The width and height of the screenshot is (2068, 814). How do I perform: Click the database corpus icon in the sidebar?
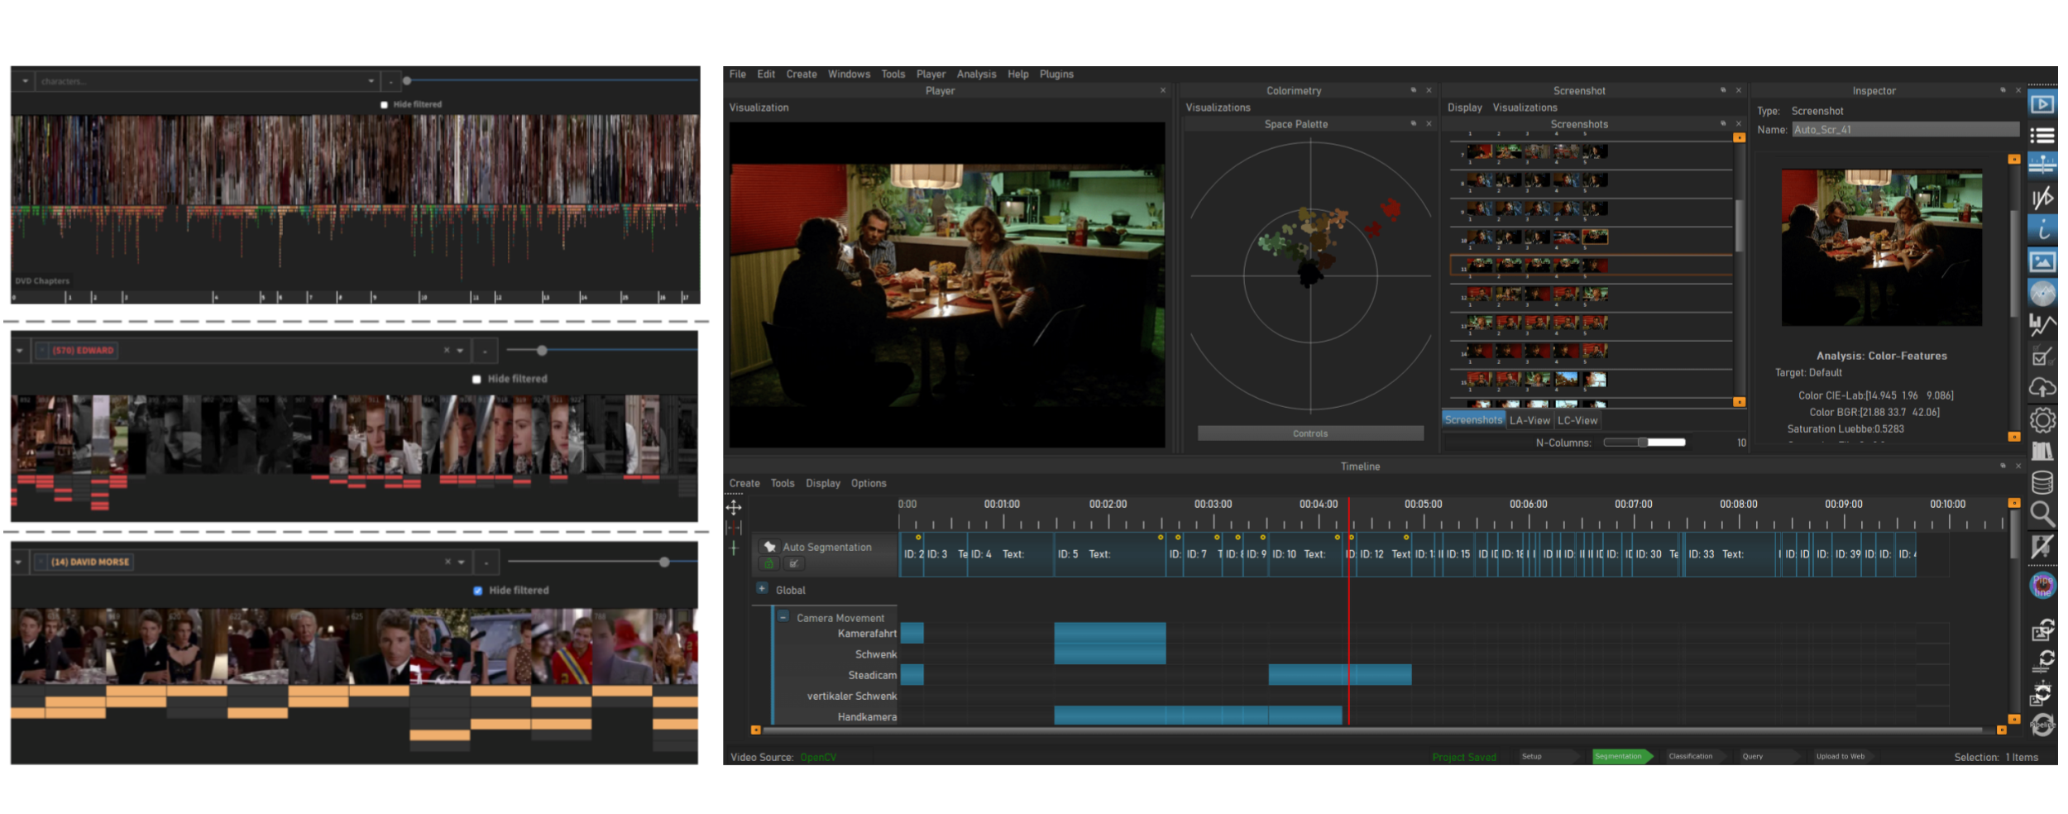tap(2042, 482)
